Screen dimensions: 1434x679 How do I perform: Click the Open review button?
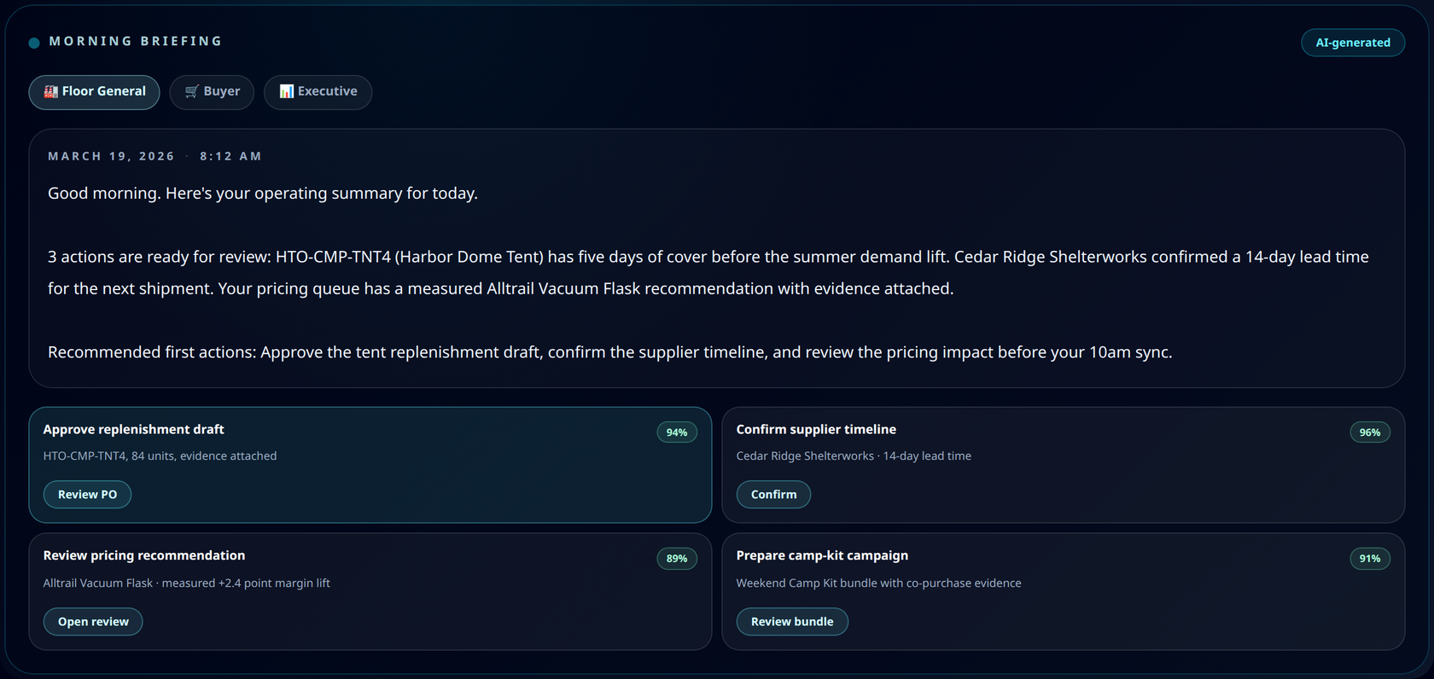click(x=93, y=622)
